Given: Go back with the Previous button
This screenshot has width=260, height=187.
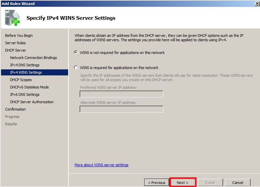Looking at the screenshot, I should 157,183.
